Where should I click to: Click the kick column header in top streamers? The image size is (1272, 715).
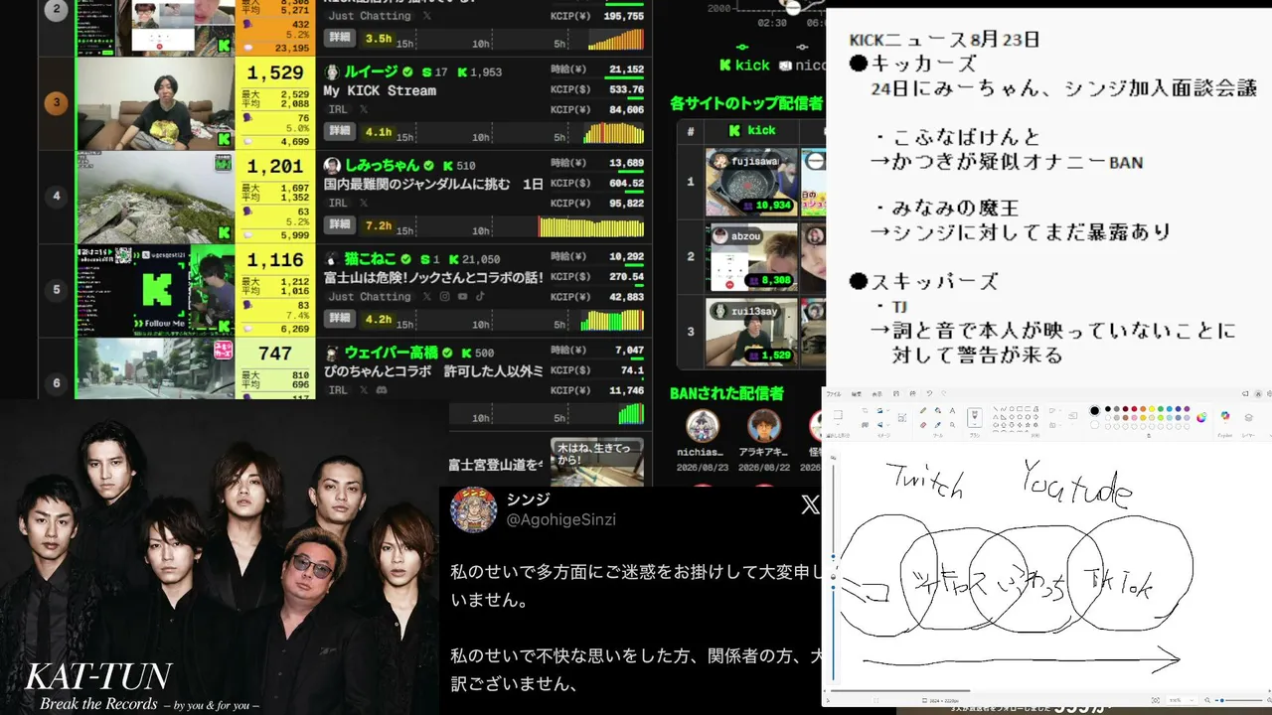(752, 130)
